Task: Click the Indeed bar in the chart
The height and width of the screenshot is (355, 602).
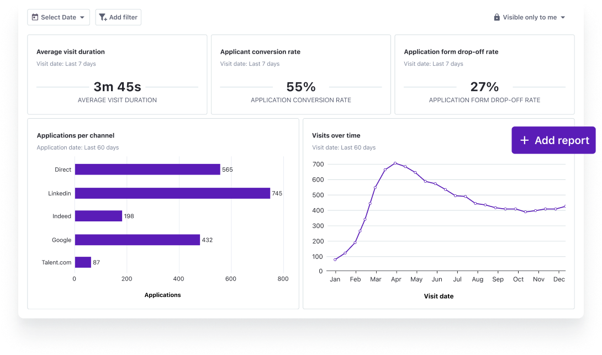Action: coord(98,216)
